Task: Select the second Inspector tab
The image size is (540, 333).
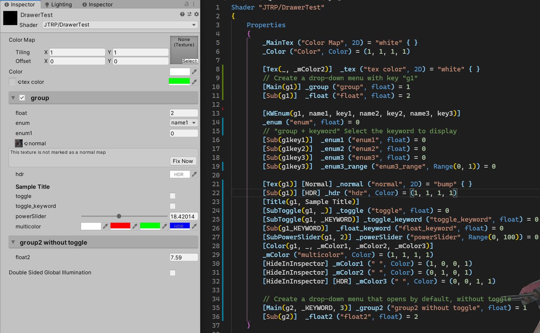Action: 97,4
